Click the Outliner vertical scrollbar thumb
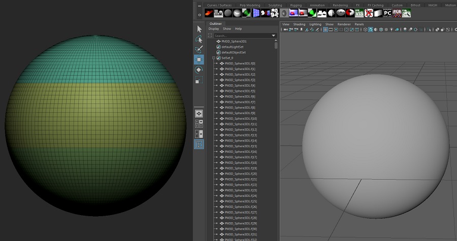Image resolution: width=457 pixels, height=241 pixels. click(276, 45)
